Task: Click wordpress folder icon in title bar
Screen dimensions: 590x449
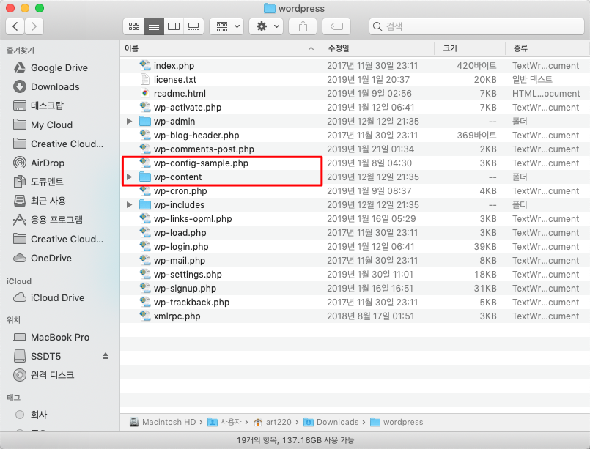Action: (270, 8)
